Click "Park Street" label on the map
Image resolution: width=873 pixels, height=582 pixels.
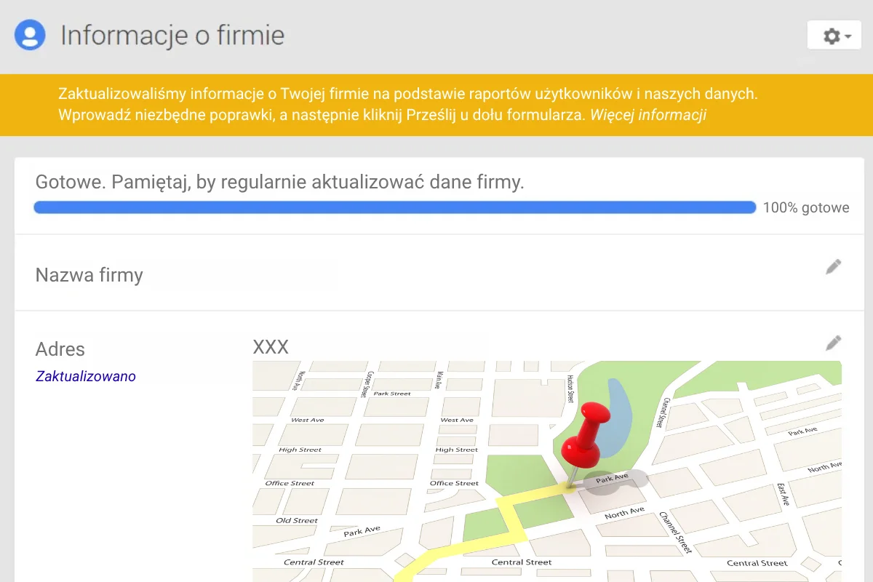click(392, 394)
